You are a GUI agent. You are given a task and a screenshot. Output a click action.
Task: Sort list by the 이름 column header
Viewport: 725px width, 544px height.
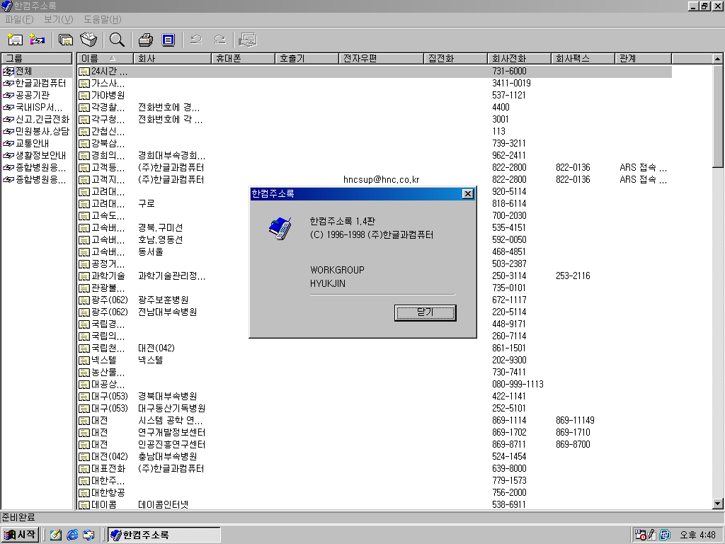click(x=105, y=58)
